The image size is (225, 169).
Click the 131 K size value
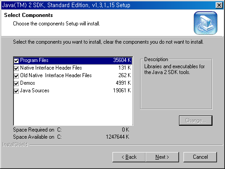click(125, 68)
